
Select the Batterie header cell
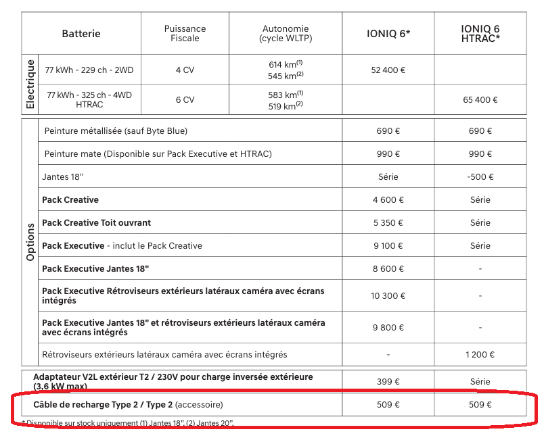point(81,34)
